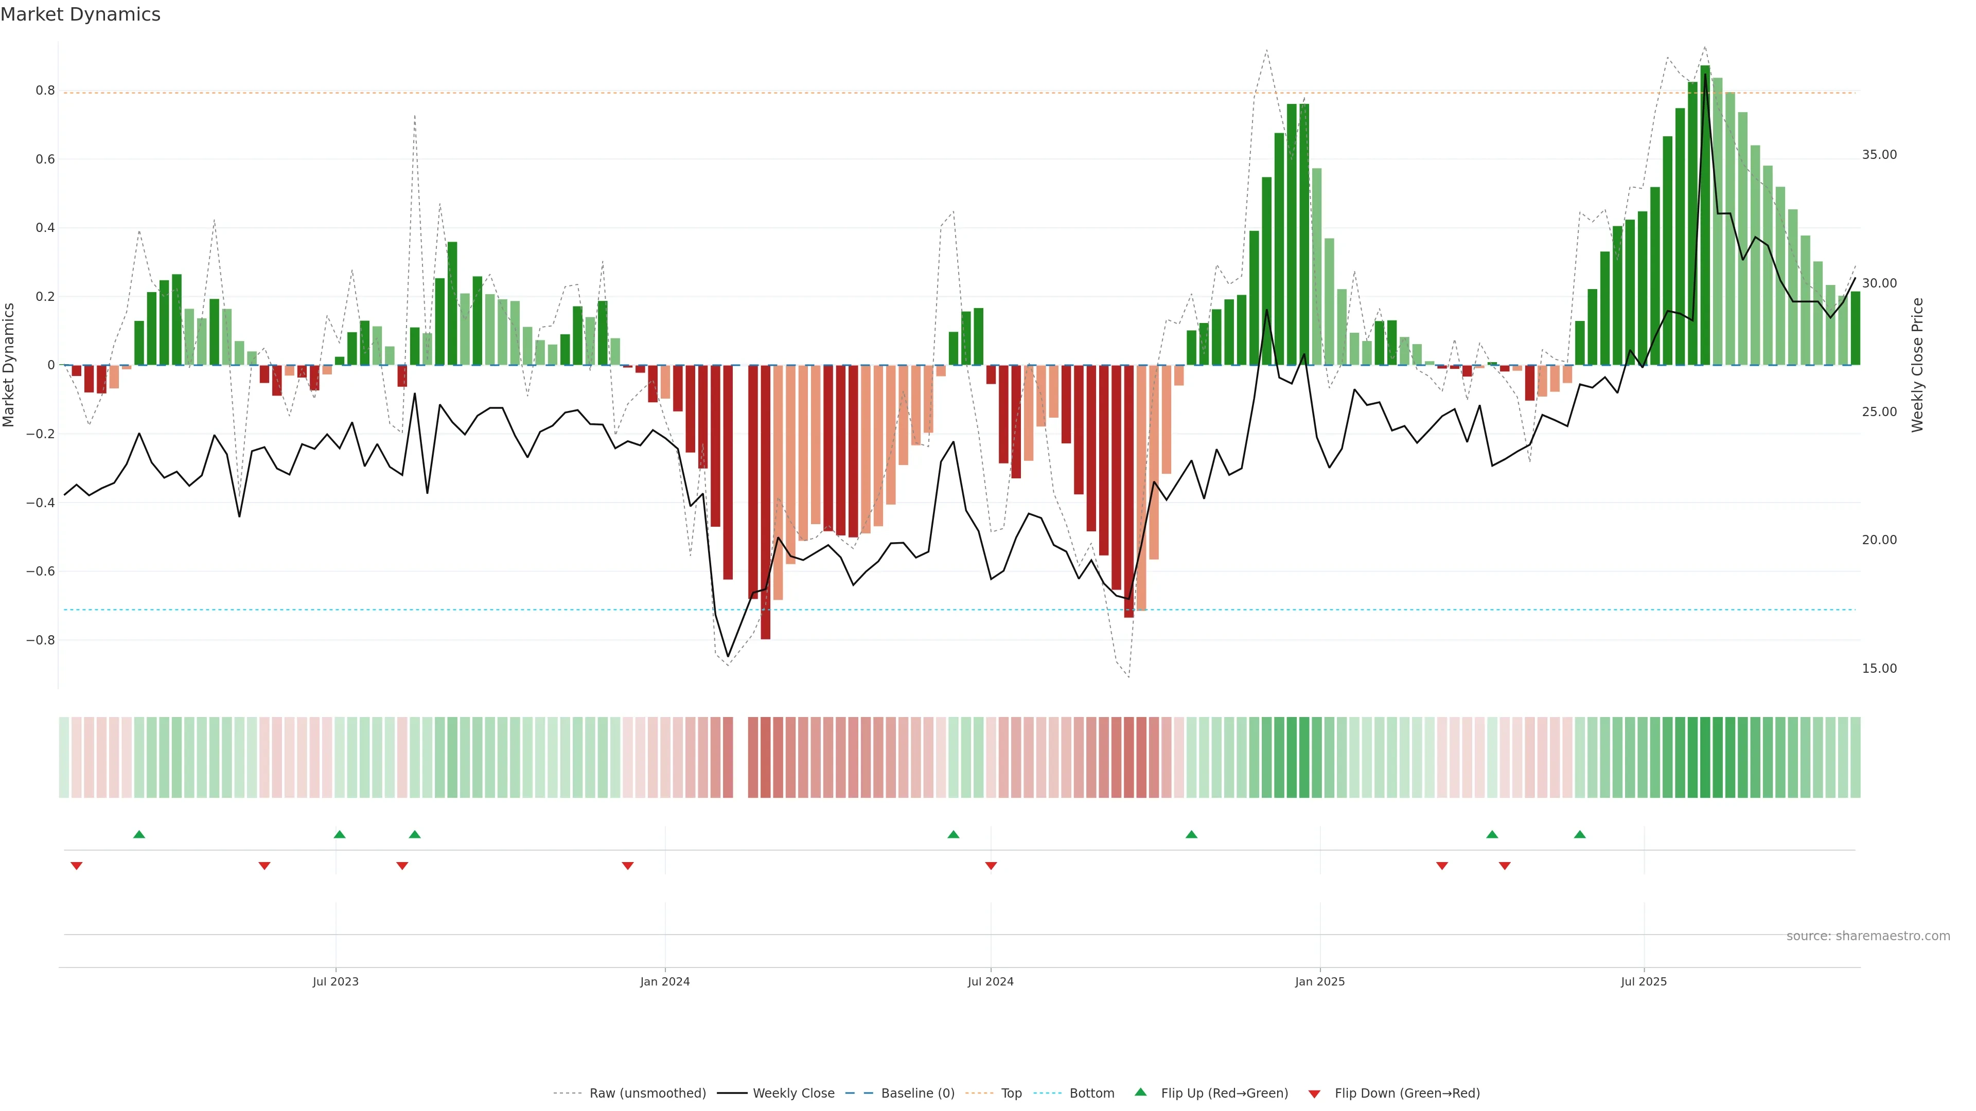The image size is (1976, 1111).
Task: Click the Flip Up marker at Jul 2023
Action: coord(339,834)
